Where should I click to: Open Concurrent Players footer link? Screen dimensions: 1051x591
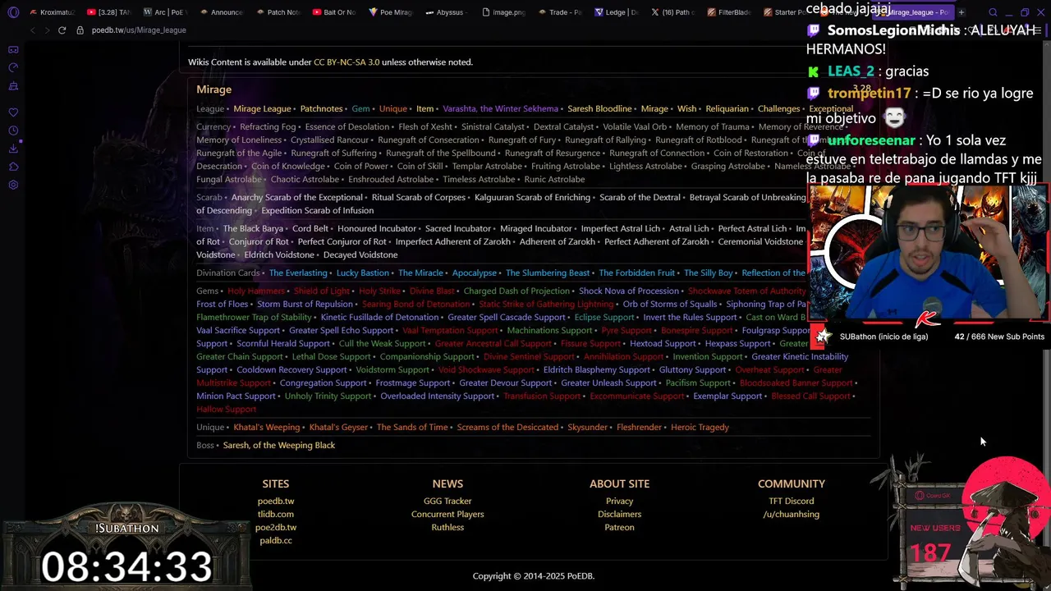point(447,515)
